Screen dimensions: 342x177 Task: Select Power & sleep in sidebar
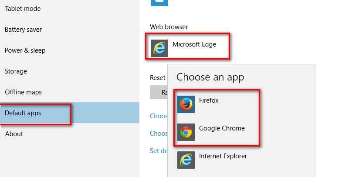pos(25,50)
